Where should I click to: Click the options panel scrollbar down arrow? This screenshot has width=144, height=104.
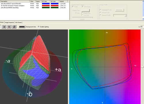(x=143, y=19)
